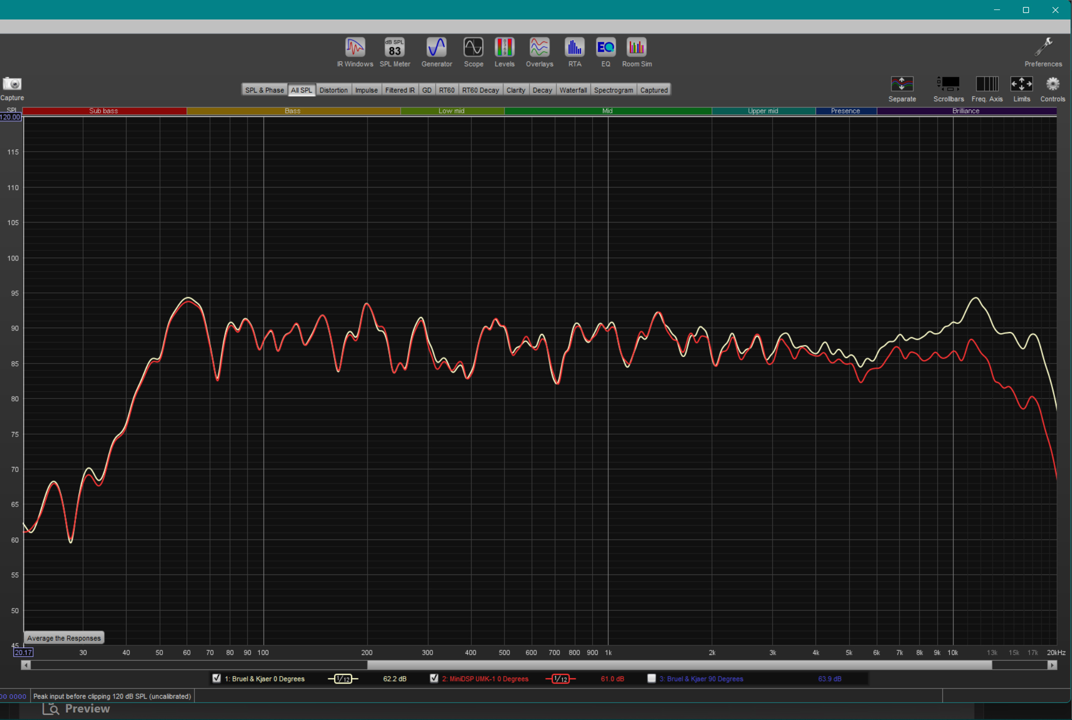
Task: Switch to Captured tab
Action: 654,90
